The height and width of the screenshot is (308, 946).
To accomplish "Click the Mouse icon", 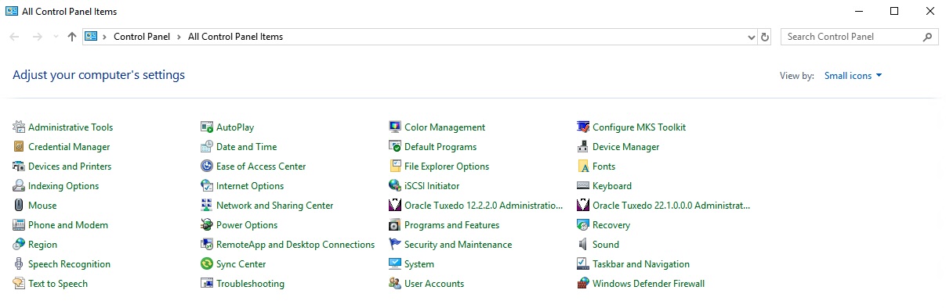I will pos(19,206).
